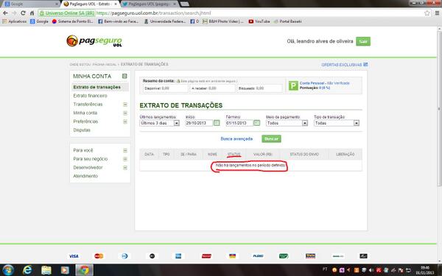Click the Plenocard logo
The image size is (442, 276).
[x=259, y=256]
